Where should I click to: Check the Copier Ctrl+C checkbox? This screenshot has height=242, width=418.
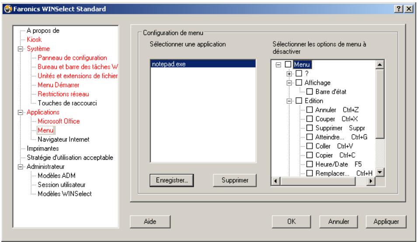[x=310, y=155]
